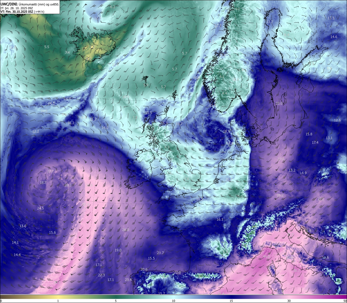
Task: Click the value label '4.9' over Britain
Action: point(167,147)
